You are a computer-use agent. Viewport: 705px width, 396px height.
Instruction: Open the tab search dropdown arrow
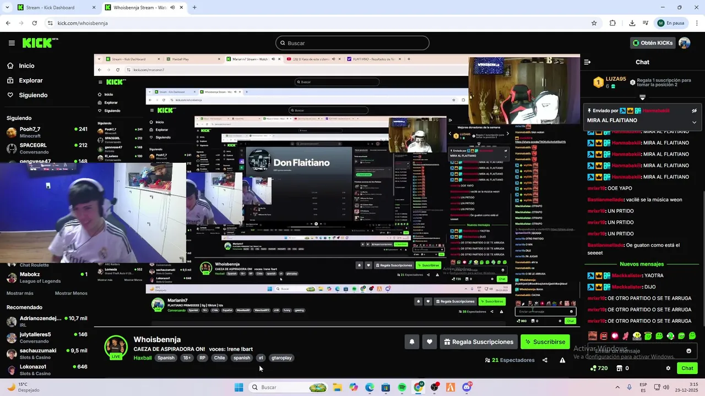click(x=6, y=8)
